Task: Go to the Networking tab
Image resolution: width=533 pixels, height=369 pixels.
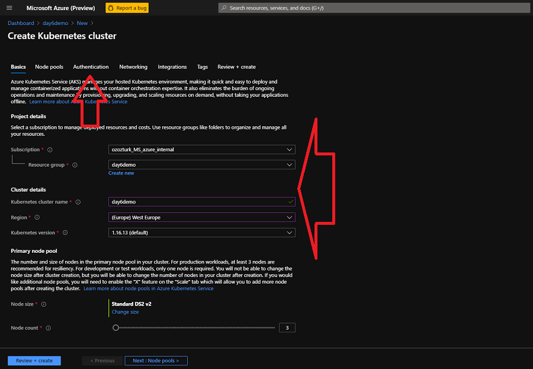Action: pyautogui.click(x=133, y=67)
